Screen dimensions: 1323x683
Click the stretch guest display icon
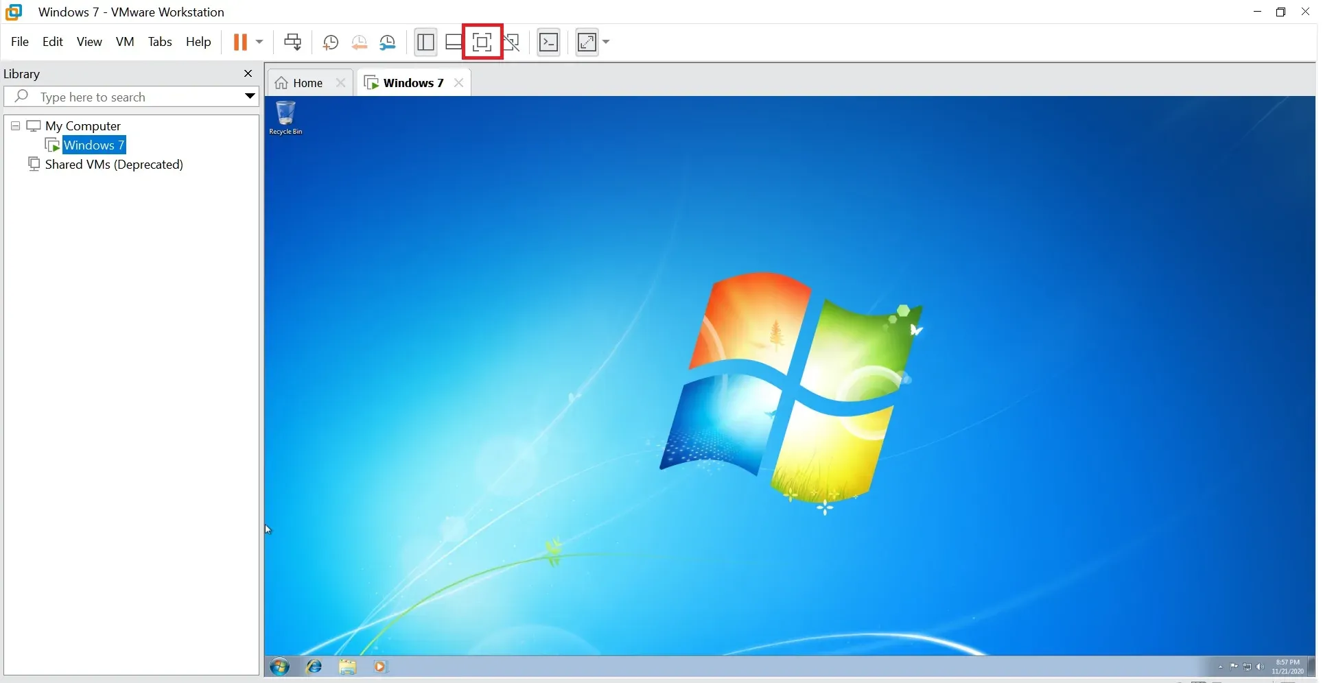(x=587, y=43)
